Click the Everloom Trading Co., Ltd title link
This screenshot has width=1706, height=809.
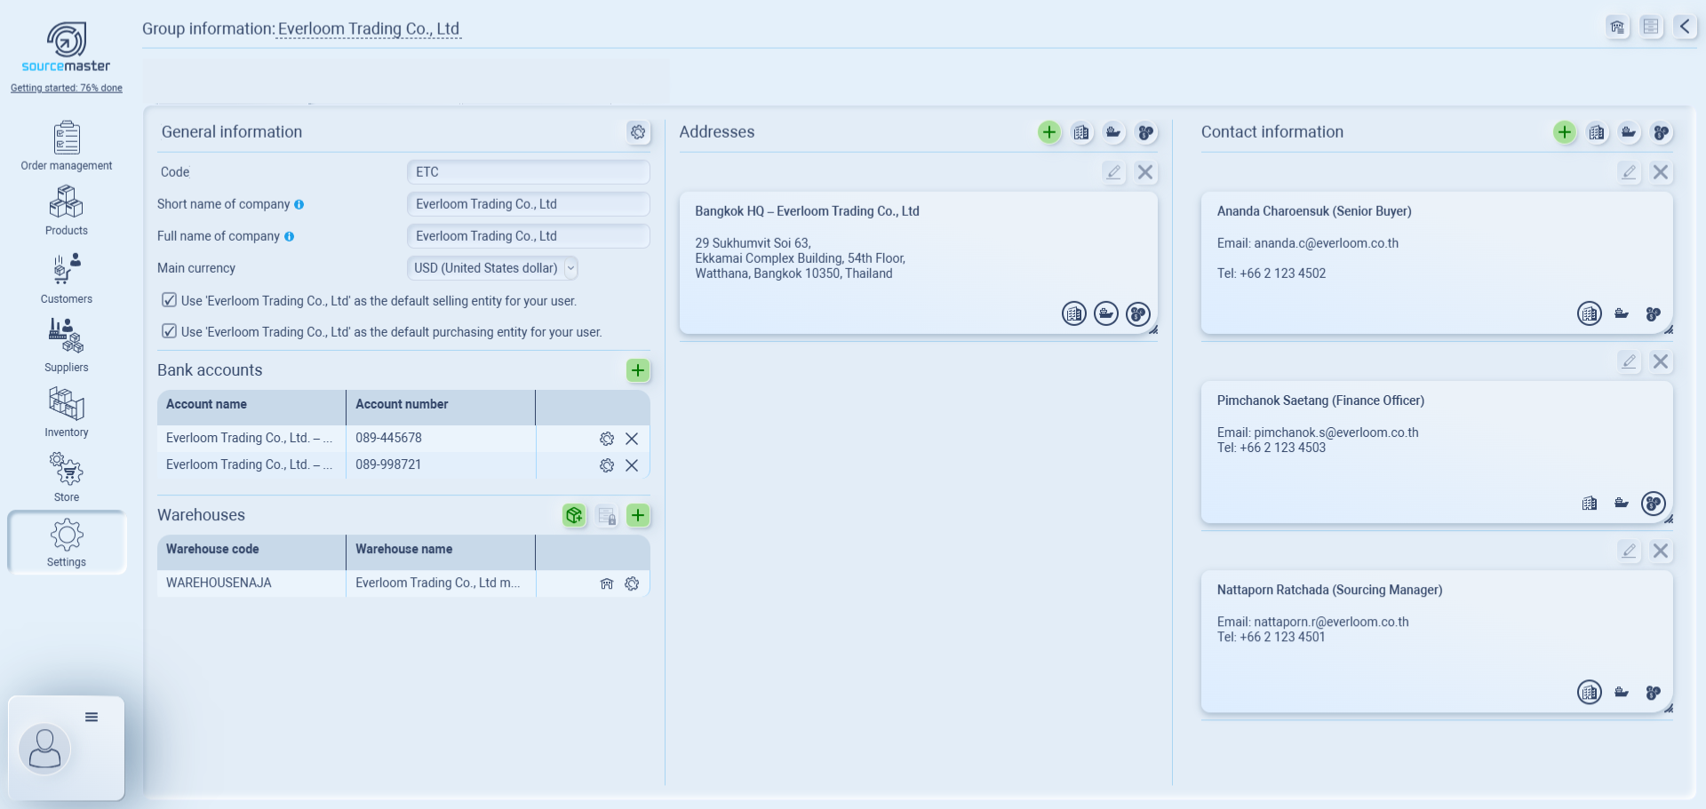(368, 28)
